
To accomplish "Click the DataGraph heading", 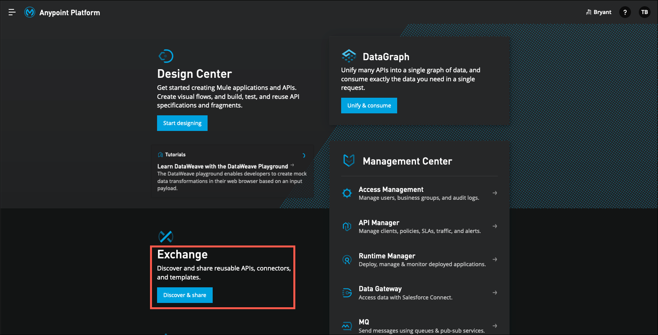I will (x=386, y=57).
